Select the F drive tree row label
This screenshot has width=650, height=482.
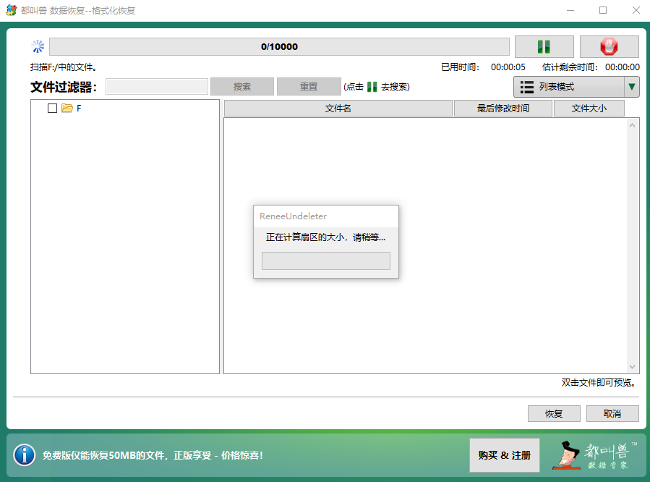79,109
